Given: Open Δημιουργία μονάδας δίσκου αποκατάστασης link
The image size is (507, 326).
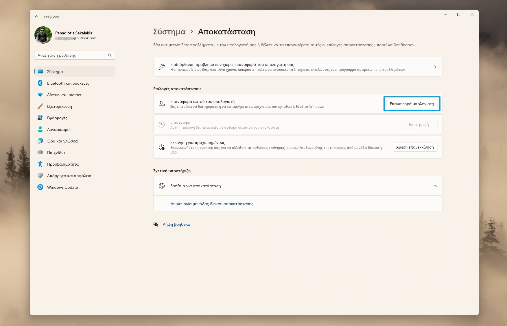Looking at the screenshot, I should pos(212,204).
